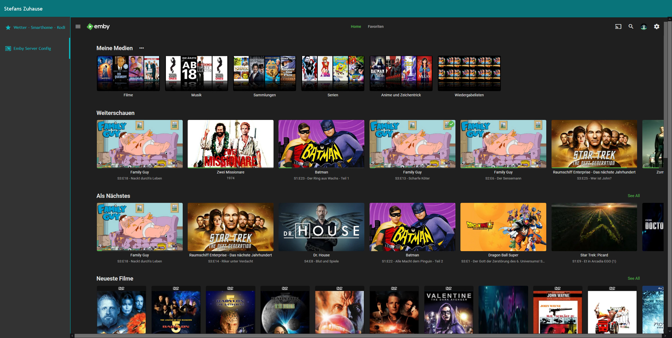Screen dimensions: 672x338
Task: Open the search icon
Action: point(631,27)
